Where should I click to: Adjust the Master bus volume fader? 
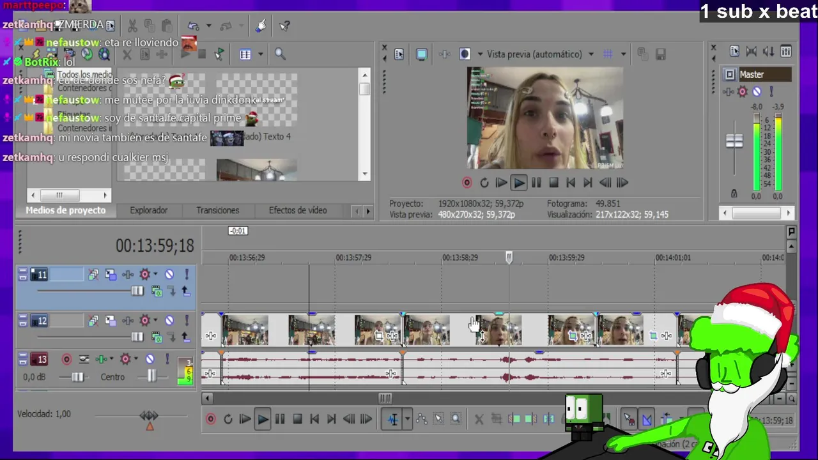coord(734,141)
